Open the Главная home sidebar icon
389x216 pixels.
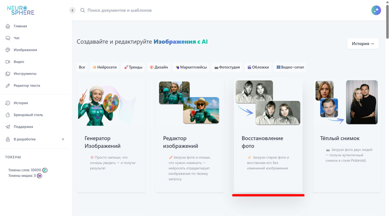point(8,26)
